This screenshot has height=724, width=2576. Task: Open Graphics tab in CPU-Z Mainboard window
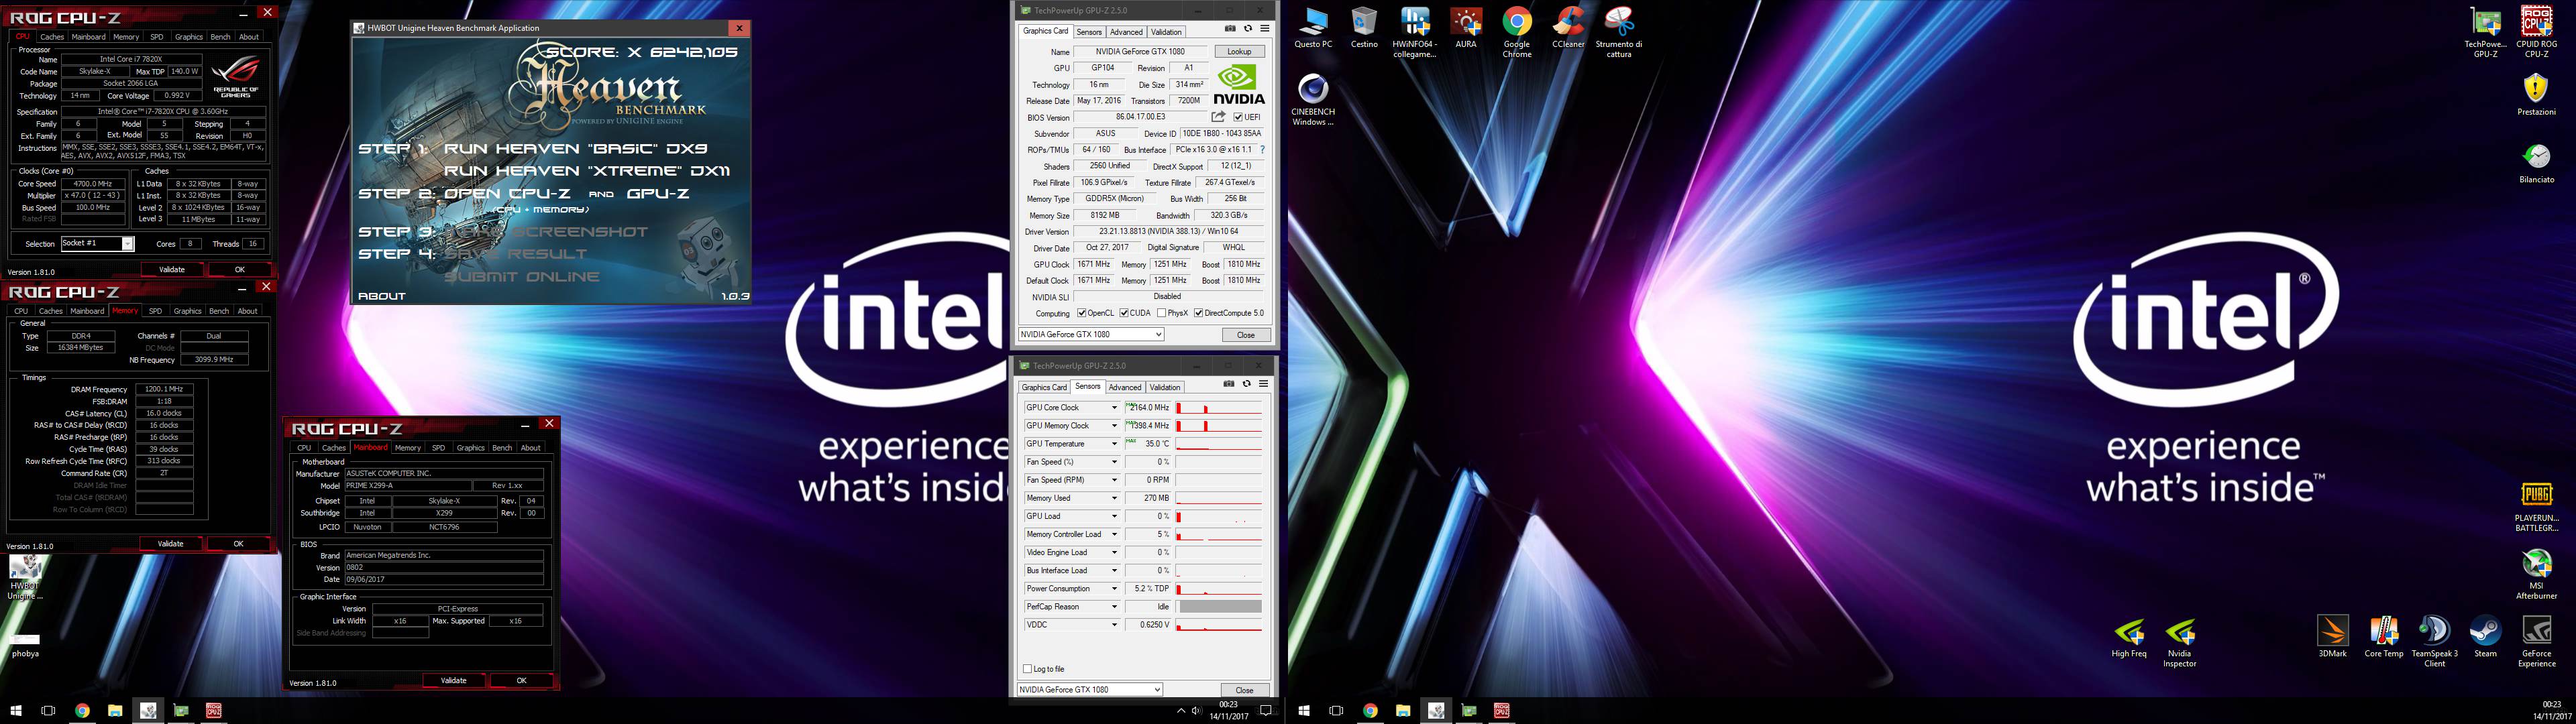(470, 448)
